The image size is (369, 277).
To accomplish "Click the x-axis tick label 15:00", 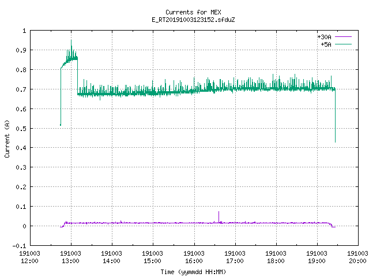I will (x=152, y=261).
